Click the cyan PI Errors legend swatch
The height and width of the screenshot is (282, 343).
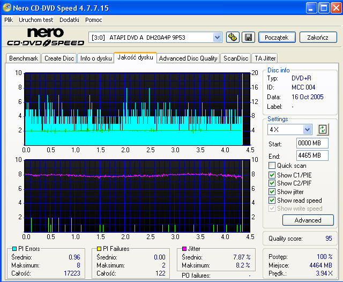click(x=14, y=249)
